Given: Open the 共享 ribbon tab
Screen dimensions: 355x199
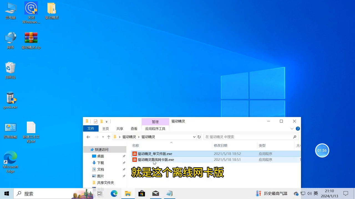Looking at the screenshot, I should 120,129.
